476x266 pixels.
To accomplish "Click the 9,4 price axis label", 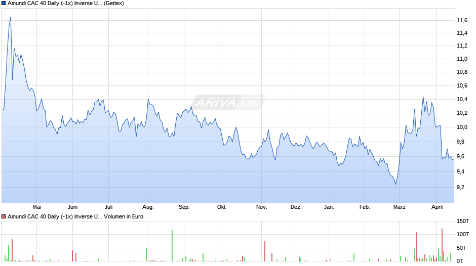I will point(460,171).
